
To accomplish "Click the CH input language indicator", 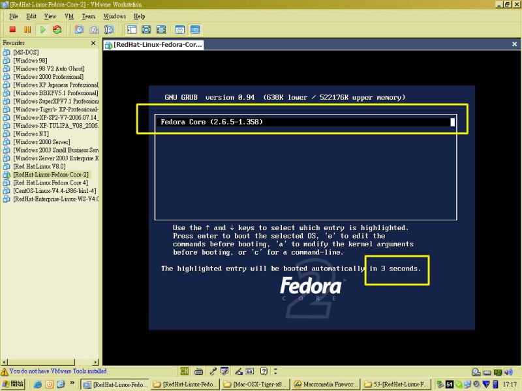I will [184, 371].
